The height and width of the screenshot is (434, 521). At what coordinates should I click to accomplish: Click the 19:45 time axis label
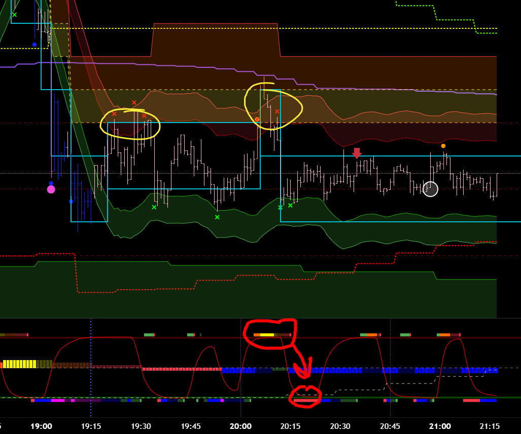[191, 426]
